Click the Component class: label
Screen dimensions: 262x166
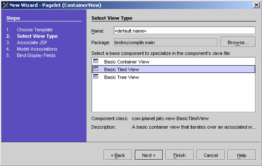click(110, 118)
